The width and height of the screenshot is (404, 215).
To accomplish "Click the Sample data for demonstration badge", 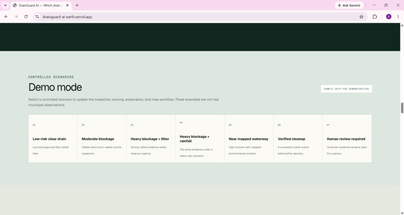I will pyautogui.click(x=346, y=89).
